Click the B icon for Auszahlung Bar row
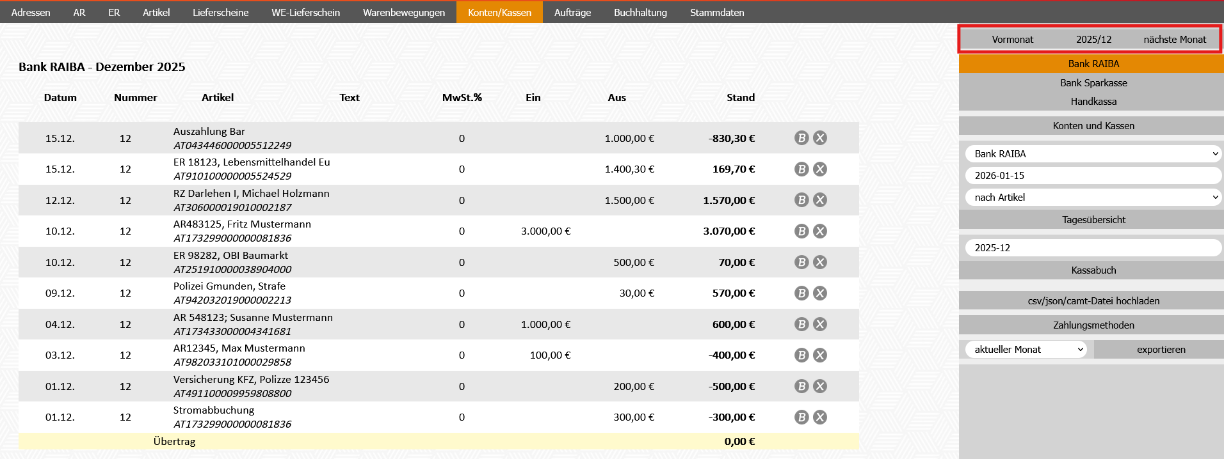Image resolution: width=1224 pixels, height=459 pixels. click(x=801, y=138)
